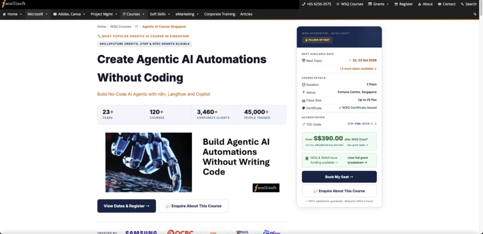
Task: Open the Home menu item
Action: click(10, 14)
